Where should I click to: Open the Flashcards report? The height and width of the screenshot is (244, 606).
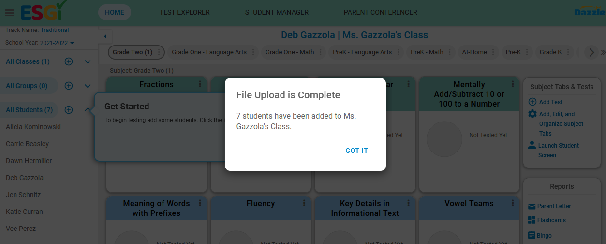[551, 220]
